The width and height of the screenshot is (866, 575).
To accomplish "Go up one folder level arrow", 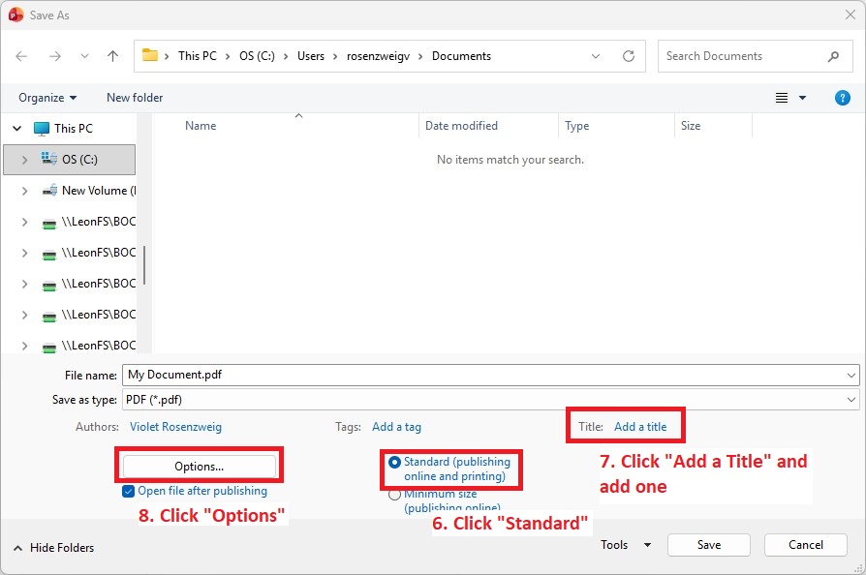I will tap(112, 56).
